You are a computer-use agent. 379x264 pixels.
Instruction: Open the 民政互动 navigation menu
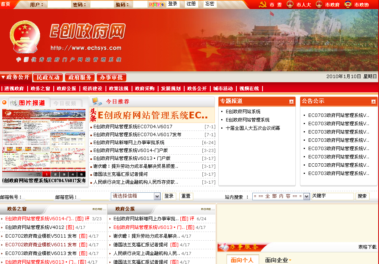(48, 77)
